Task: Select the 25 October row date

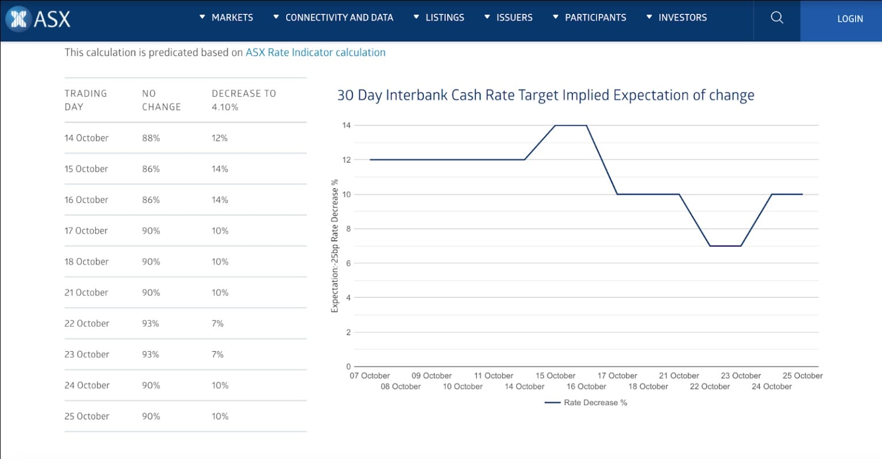Action: (x=87, y=417)
